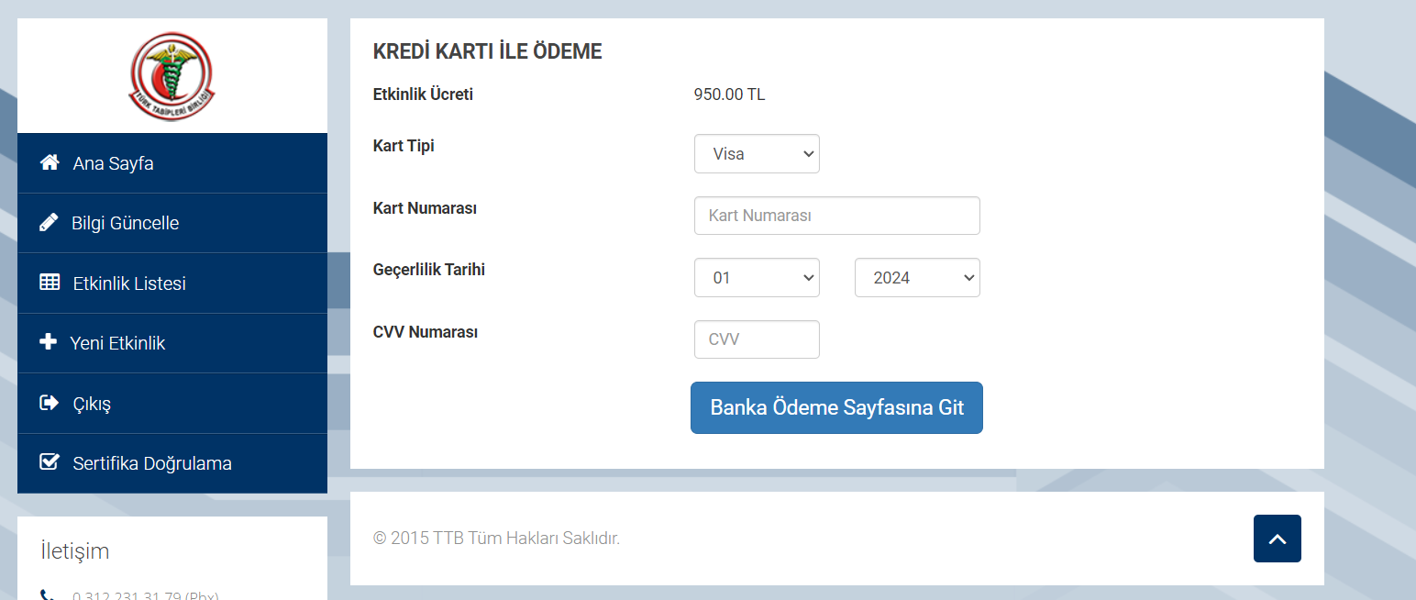This screenshot has width=1416, height=600.
Task: Click the scroll-to-top arrow button
Action: (x=1277, y=539)
